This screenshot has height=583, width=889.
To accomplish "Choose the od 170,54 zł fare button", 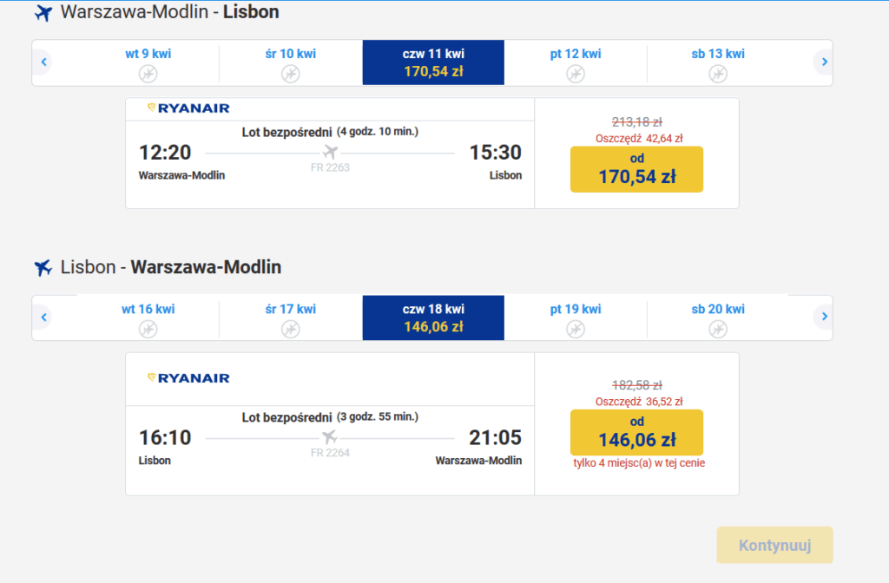I will [636, 169].
